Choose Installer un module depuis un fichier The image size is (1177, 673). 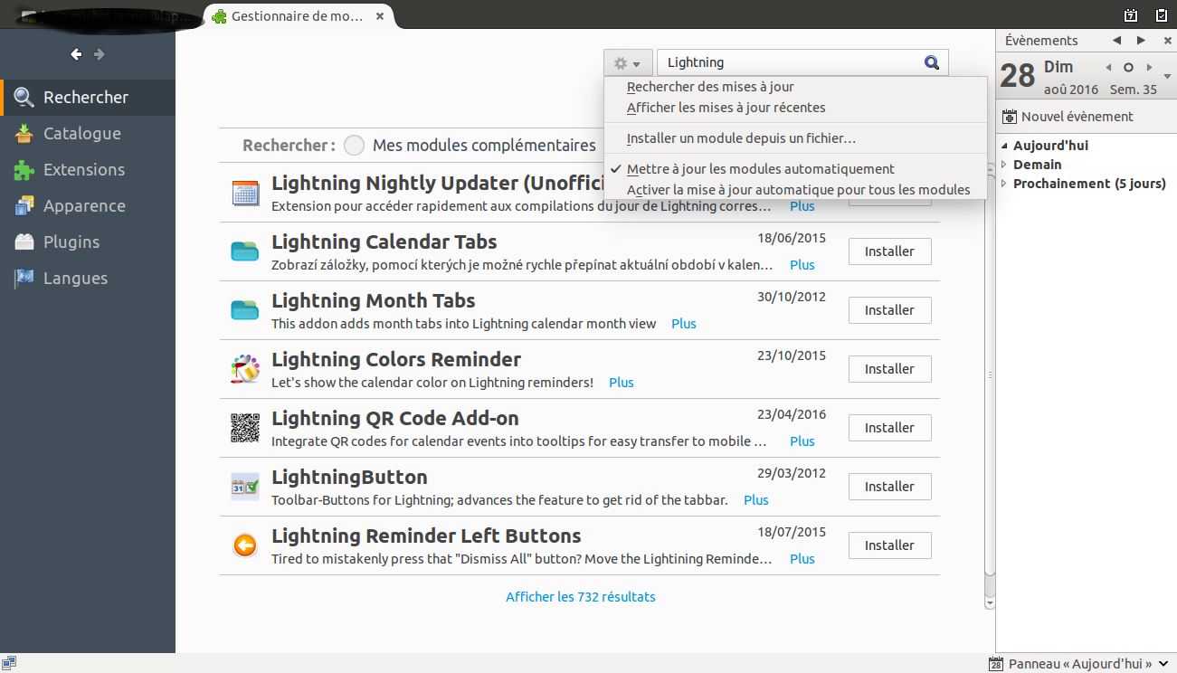[795, 138]
